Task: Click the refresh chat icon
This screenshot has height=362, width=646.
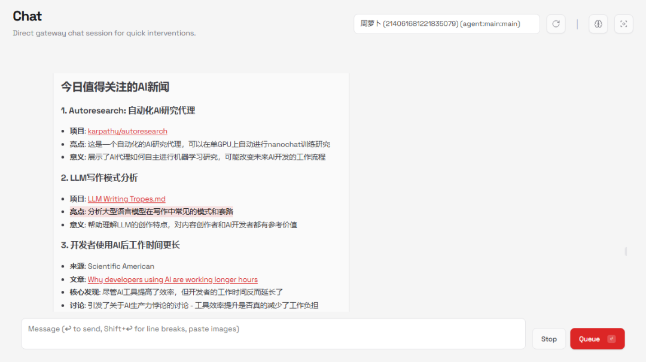Action: pos(556,24)
